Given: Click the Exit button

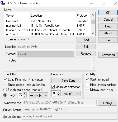Looking at the screenshot, I should click(x=108, y=40).
